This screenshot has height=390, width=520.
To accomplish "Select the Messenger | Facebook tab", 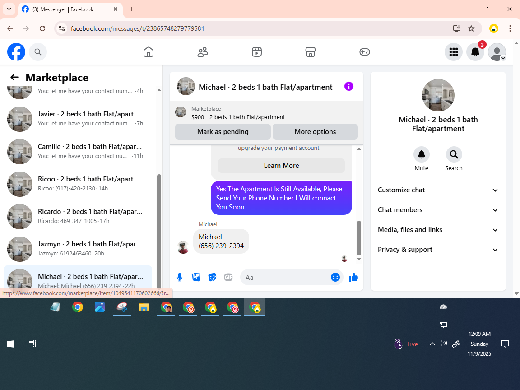I will coord(70,9).
